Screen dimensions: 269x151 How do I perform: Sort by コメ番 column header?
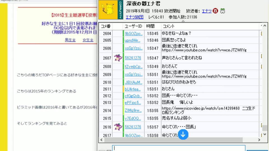106,26
